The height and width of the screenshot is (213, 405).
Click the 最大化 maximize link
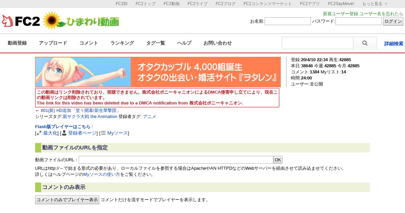(x=50, y=133)
